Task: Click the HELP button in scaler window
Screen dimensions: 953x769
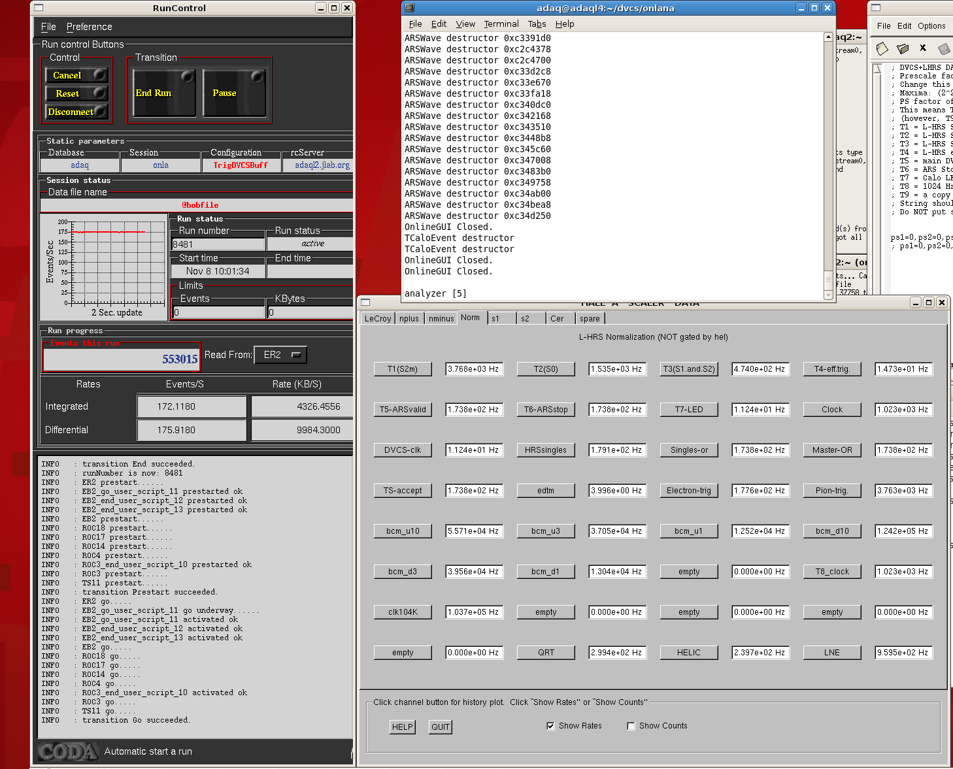Action: pyautogui.click(x=402, y=727)
